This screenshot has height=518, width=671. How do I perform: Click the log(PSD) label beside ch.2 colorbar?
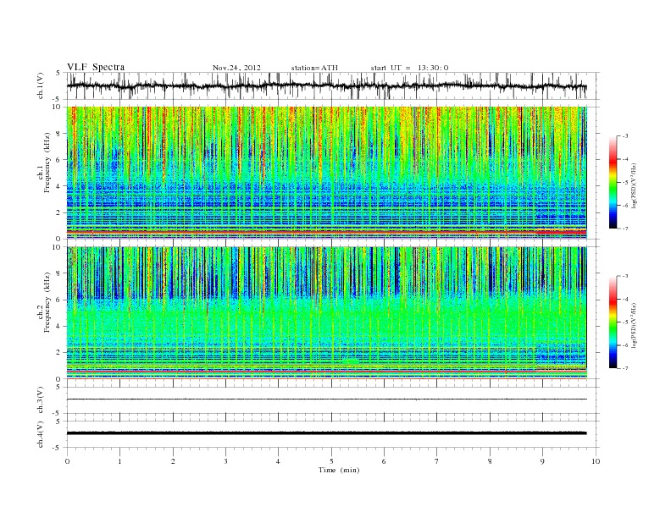(x=634, y=325)
